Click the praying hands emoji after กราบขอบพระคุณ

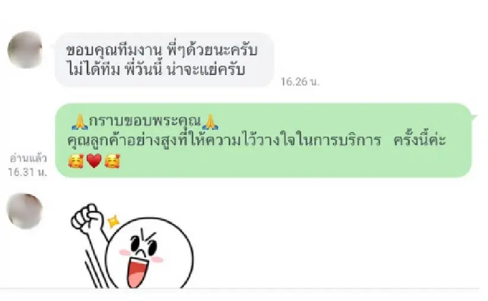coord(210,122)
